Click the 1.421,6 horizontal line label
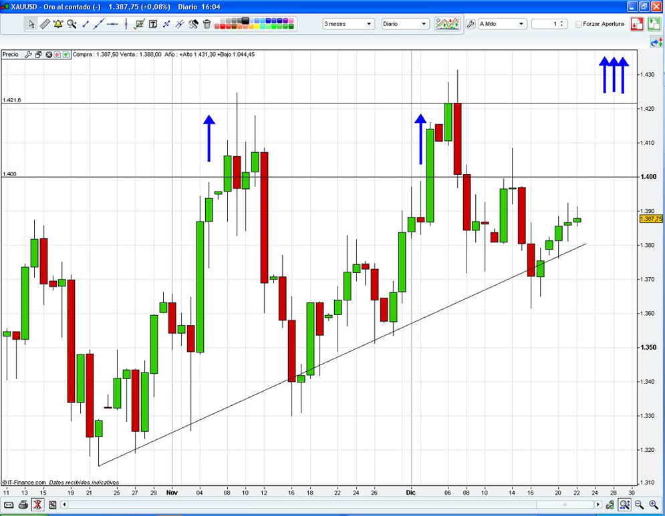The width and height of the screenshot is (665, 516). (12, 100)
